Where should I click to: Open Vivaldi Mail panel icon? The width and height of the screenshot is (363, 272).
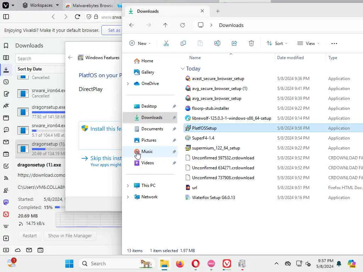point(6,142)
